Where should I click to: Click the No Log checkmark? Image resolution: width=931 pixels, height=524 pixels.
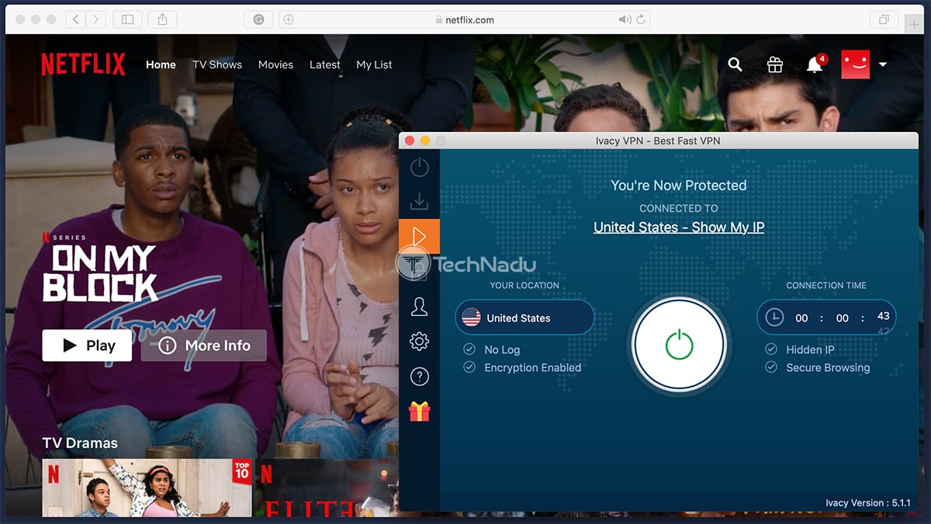(469, 349)
